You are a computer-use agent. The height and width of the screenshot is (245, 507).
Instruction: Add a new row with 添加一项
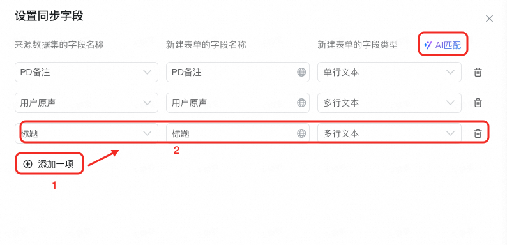pos(49,164)
